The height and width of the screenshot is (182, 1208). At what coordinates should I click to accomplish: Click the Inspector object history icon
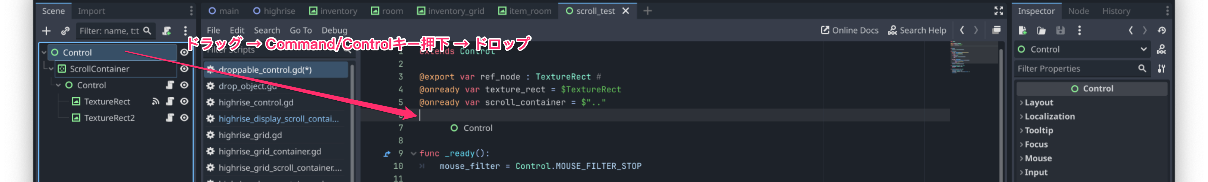pos(1162,30)
